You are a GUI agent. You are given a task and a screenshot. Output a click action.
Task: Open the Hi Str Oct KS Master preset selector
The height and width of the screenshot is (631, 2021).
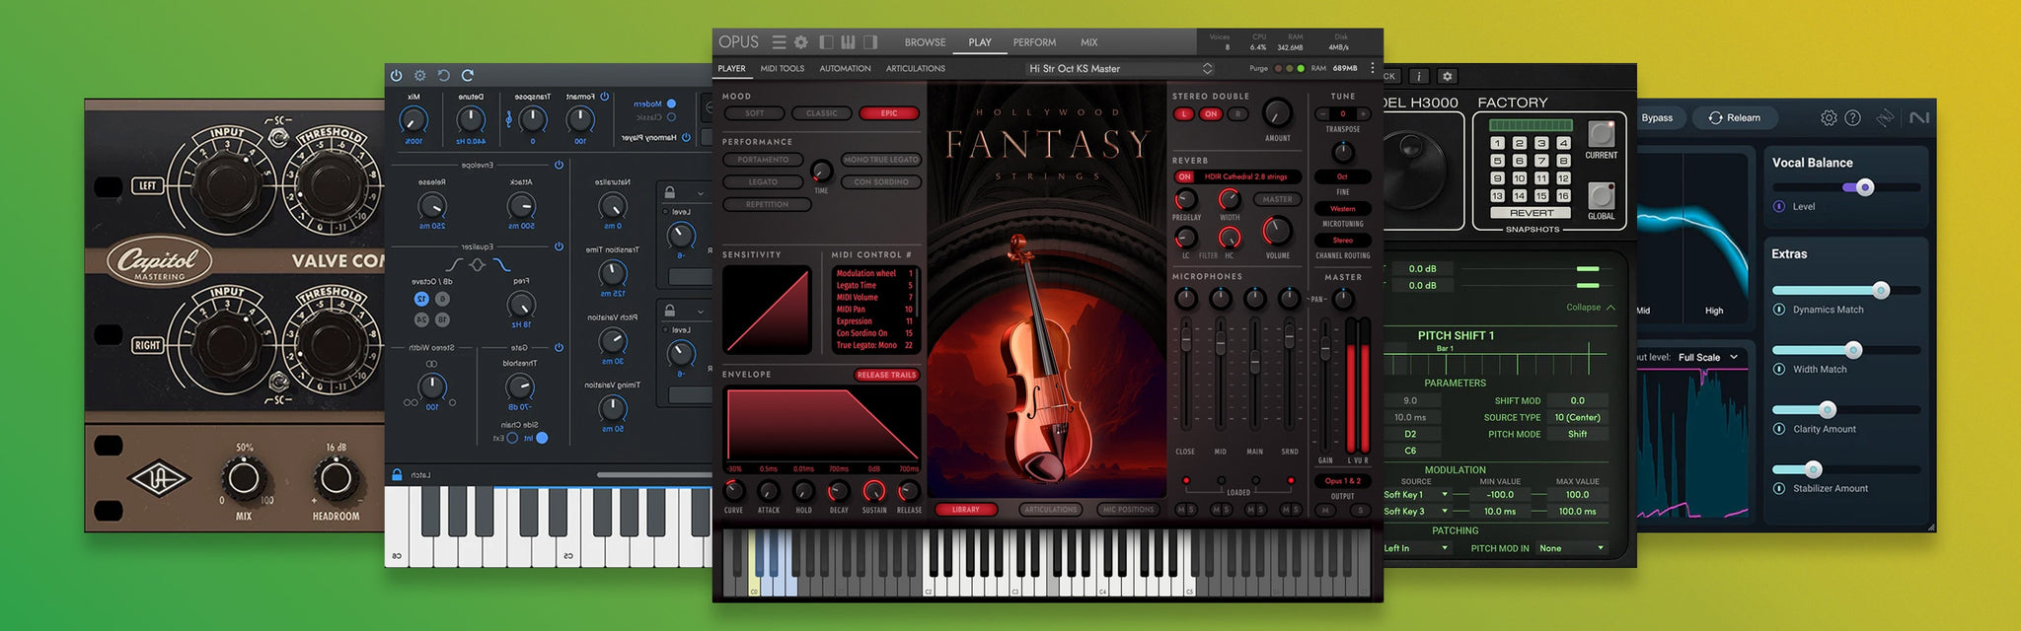[x=1120, y=69]
